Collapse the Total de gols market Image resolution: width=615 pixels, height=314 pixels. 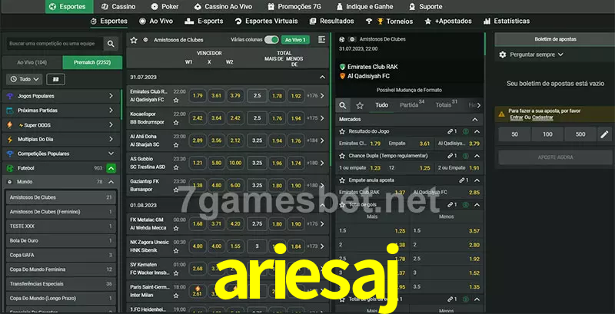tap(477, 205)
